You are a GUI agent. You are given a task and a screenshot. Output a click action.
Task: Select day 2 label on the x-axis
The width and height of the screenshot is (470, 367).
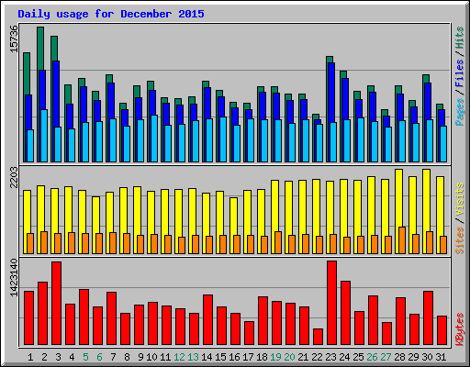[x=44, y=357]
